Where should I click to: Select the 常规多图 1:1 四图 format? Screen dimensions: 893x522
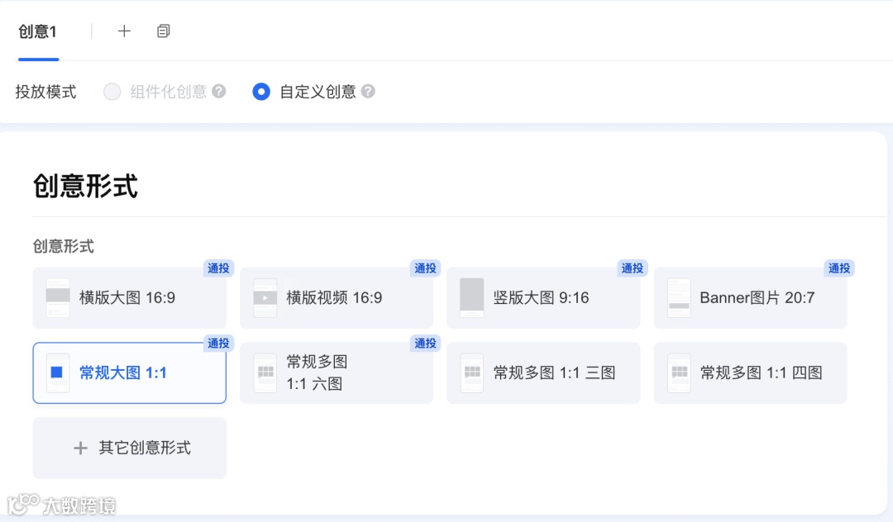coord(749,373)
